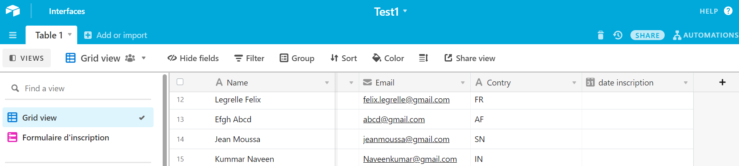
Task: Select the Kummar Naveen name cell
Action: point(273,159)
